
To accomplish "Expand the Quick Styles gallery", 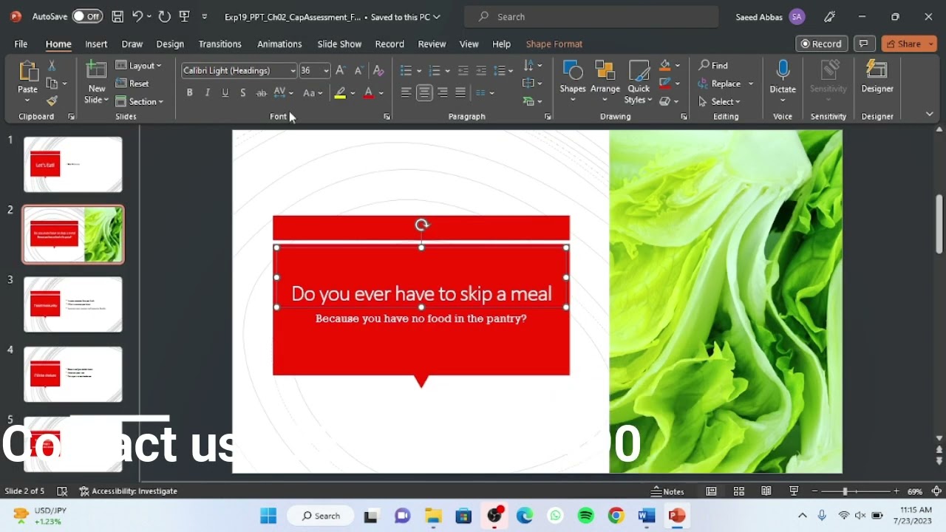I will 639,83.
